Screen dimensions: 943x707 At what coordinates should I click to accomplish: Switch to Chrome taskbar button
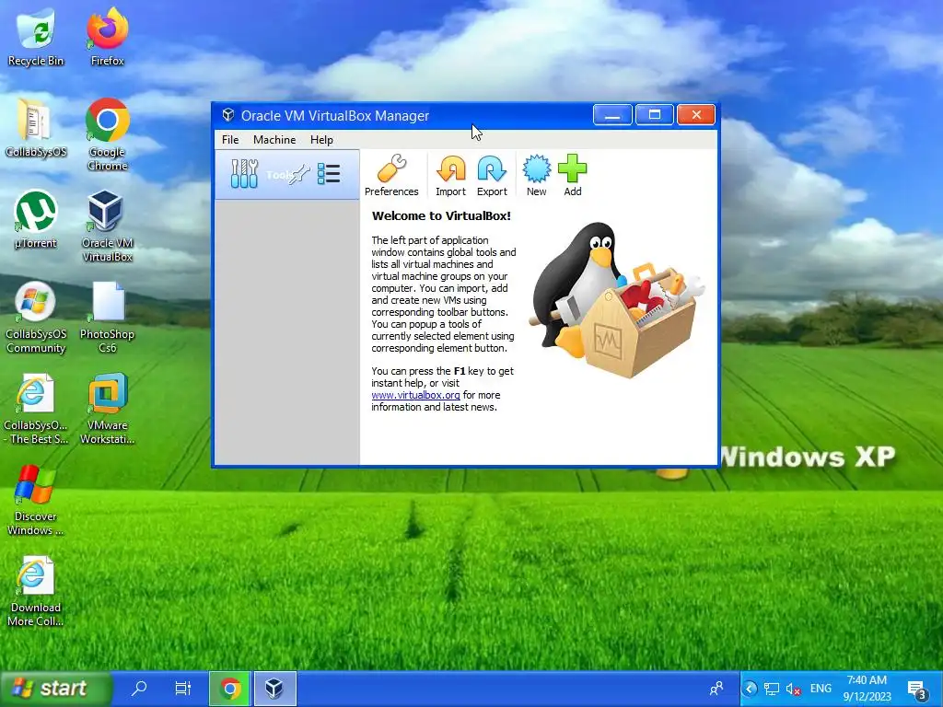click(229, 689)
